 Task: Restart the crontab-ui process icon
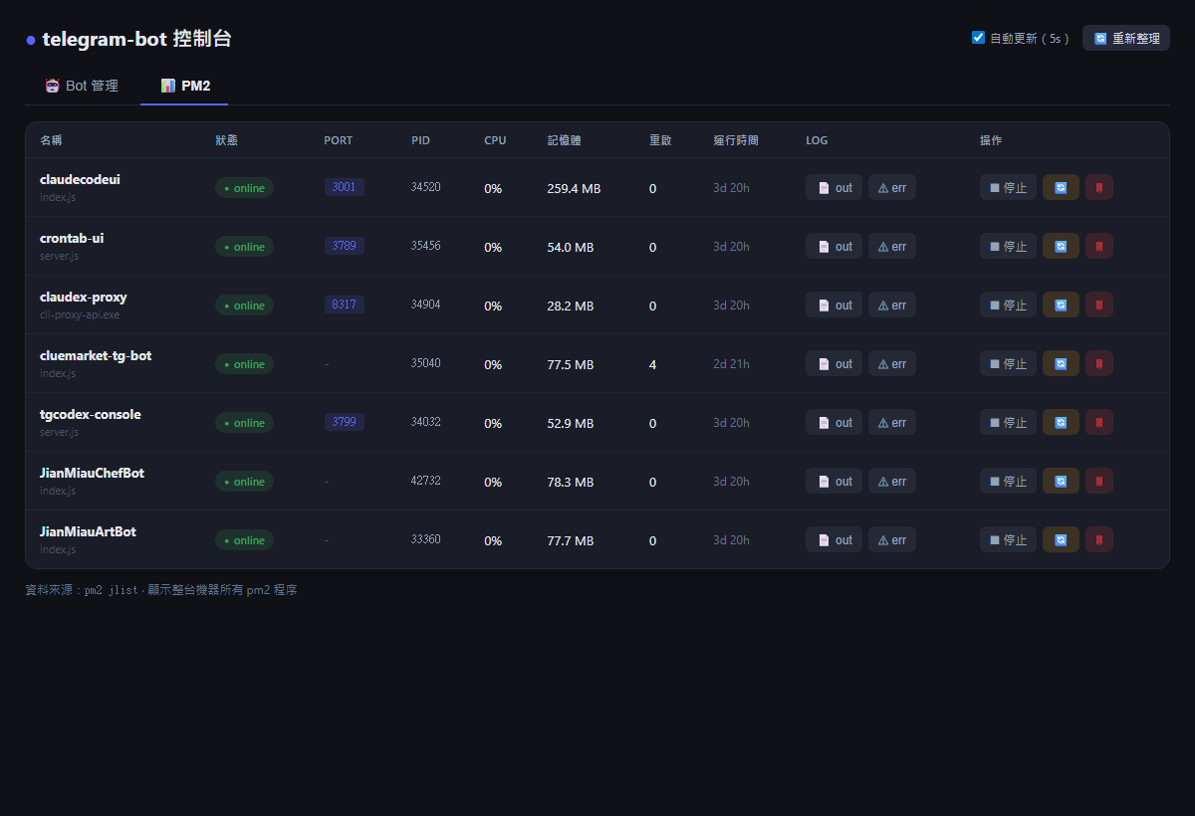(1061, 246)
